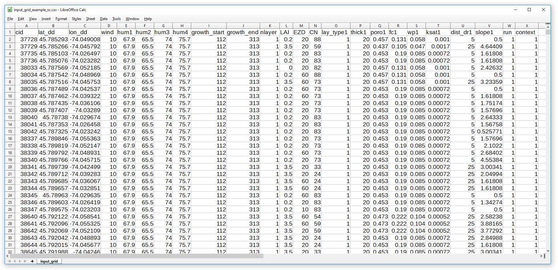Click the horizontal scrollbar right arrow
The image size is (558, 270).
pyautogui.click(x=541, y=256)
